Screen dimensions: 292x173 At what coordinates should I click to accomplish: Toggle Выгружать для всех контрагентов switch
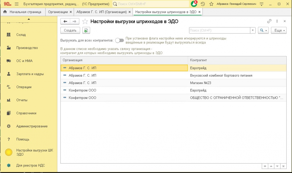pos(119,40)
